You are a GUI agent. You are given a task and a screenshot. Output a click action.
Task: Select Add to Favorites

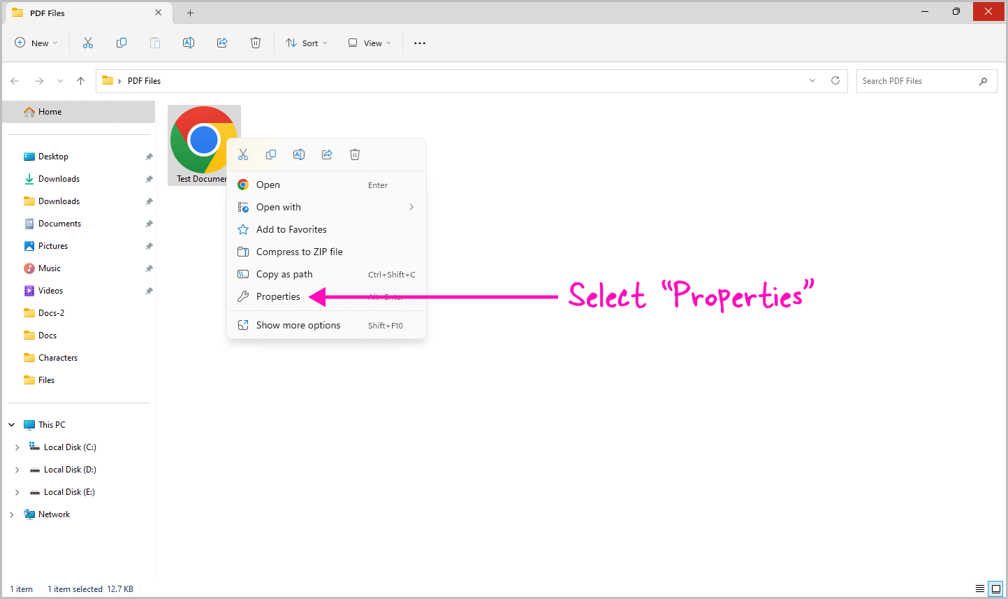[x=327, y=229]
